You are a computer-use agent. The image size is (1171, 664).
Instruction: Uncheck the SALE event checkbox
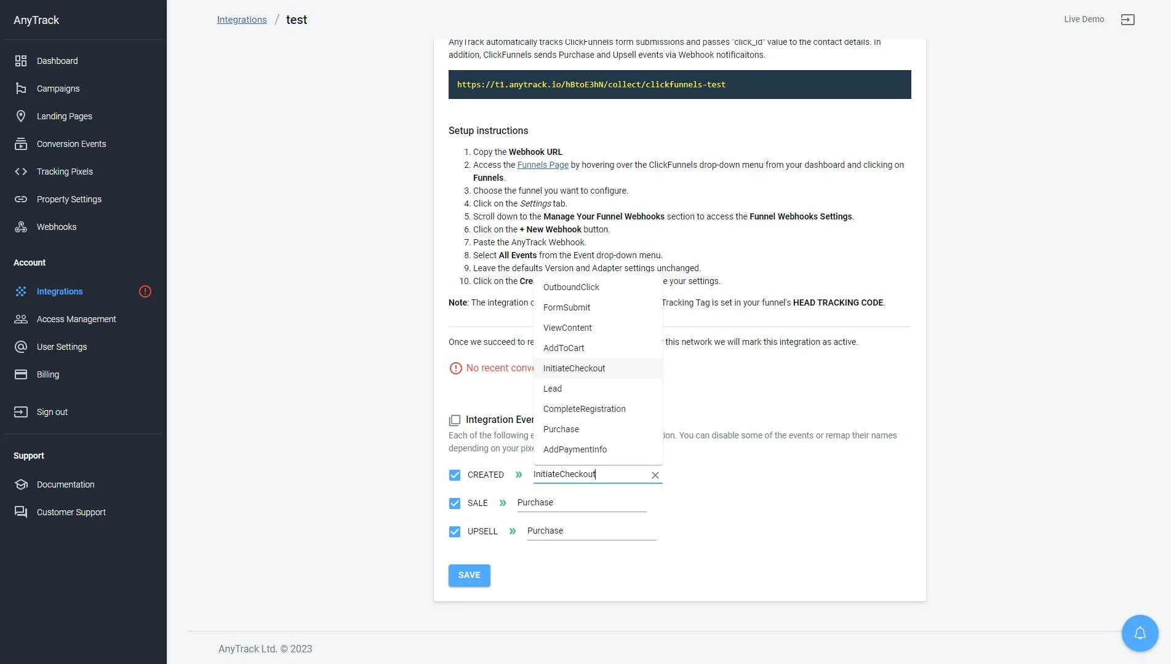(455, 504)
